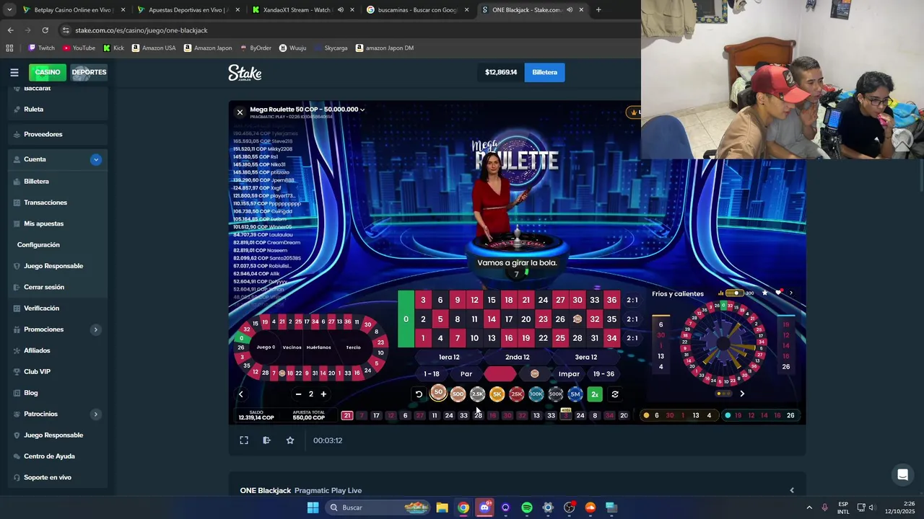Bet on red 14 in betting grid
This screenshot has height=519, width=924.
coord(492,319)
